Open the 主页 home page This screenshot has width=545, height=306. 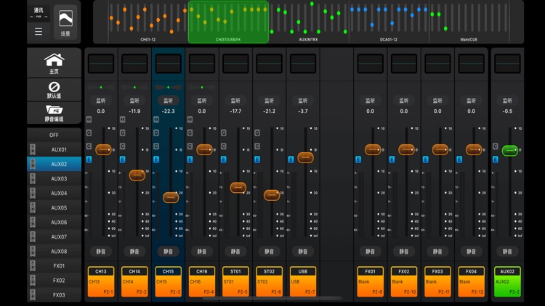coord(54,64)
